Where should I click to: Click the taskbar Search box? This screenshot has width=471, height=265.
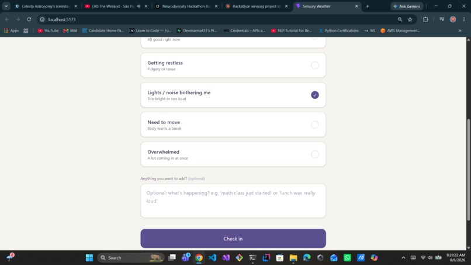click(x=131, y=258)
